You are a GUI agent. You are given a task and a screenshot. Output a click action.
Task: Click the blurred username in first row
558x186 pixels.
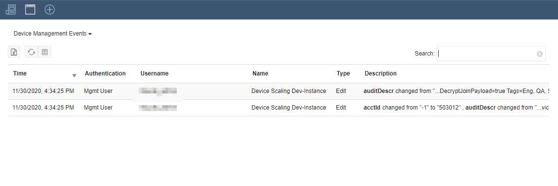(158, 92)
